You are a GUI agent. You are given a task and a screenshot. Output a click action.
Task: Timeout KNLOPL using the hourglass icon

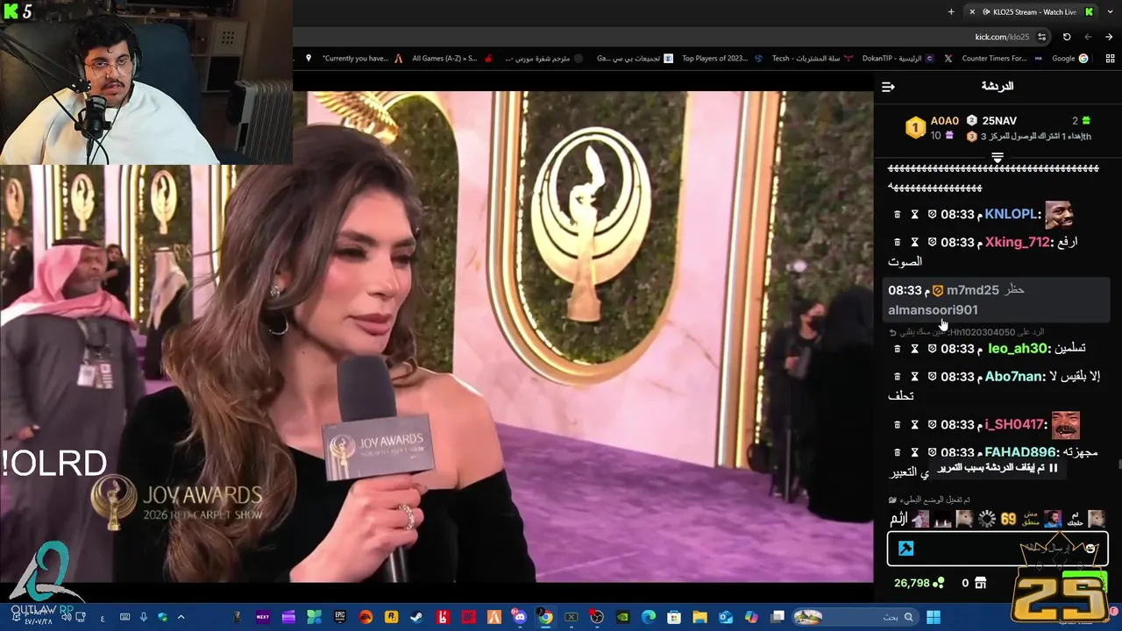click(914, 215)
